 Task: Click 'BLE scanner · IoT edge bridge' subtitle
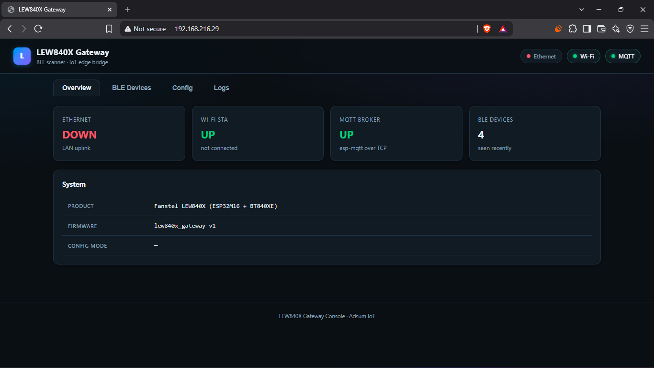[x=72, y=62]
